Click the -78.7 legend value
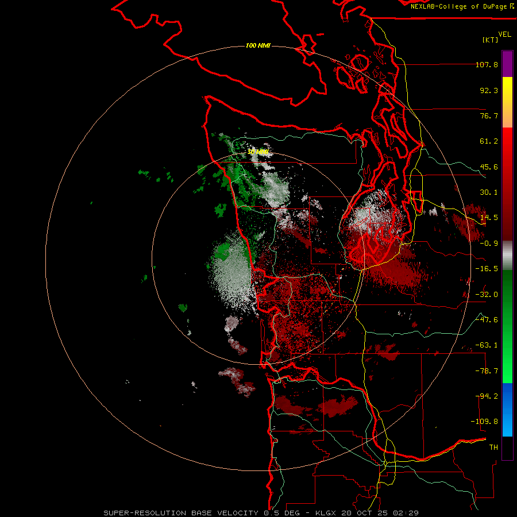Screen dimensions: 517x517 point(487,371)
